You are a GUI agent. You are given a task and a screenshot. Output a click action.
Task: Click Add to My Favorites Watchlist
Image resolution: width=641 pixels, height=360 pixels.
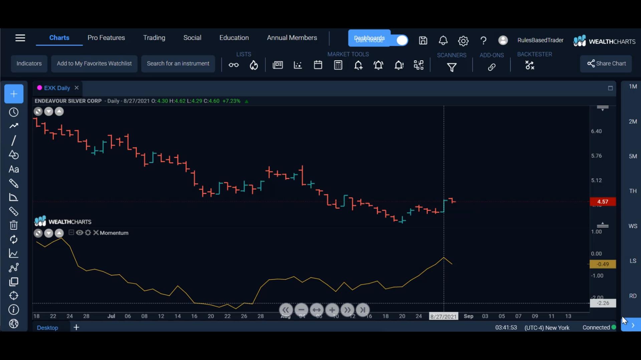(94, 64)
